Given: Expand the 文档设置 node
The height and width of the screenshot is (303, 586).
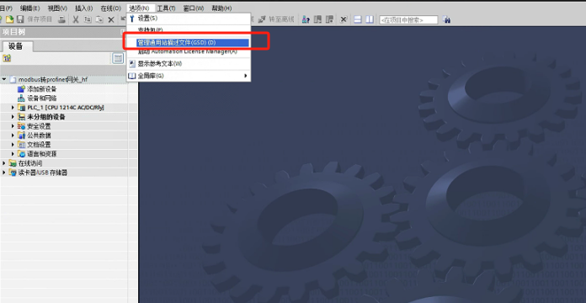Looking at the screenshot, I should point(13,145).
